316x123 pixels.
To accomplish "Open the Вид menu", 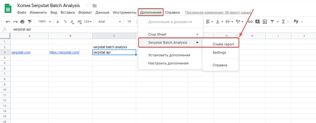I will (x=54, y=12).
